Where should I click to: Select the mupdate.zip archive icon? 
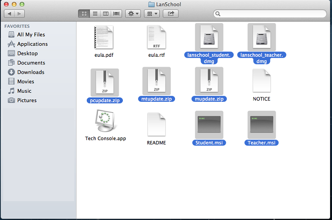tap(209, 81)
